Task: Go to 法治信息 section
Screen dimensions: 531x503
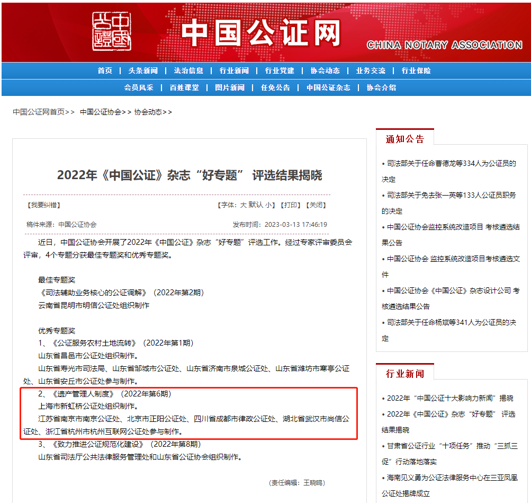Action: pos(188,70)
